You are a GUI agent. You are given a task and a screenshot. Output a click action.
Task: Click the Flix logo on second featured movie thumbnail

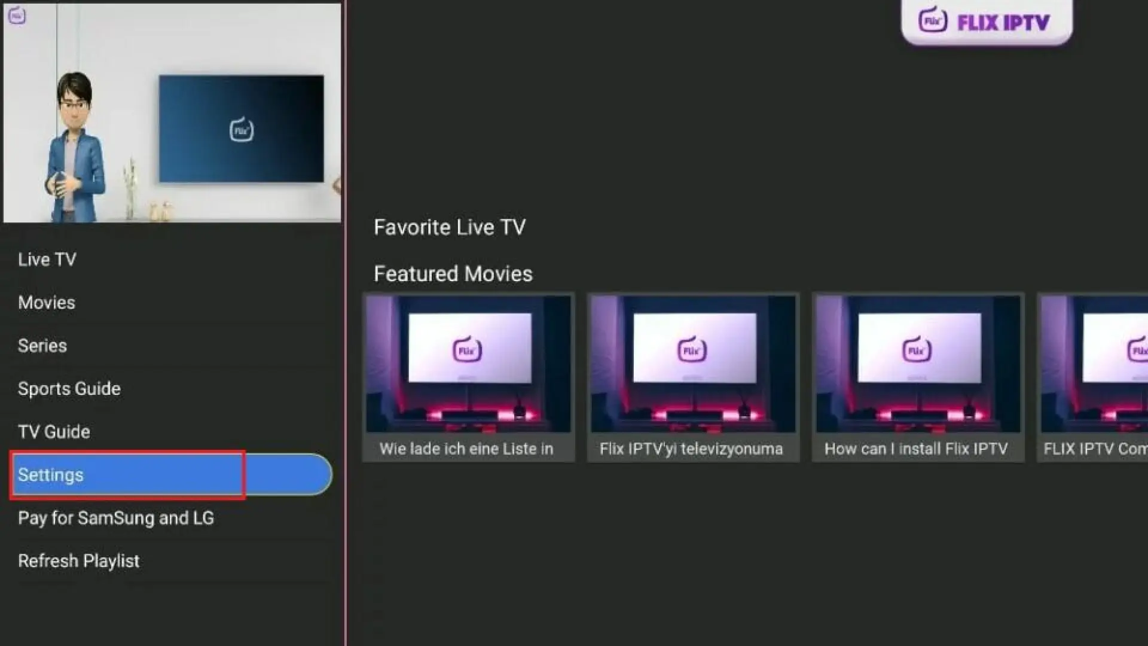pyautogui.click(x=693, y=350)
